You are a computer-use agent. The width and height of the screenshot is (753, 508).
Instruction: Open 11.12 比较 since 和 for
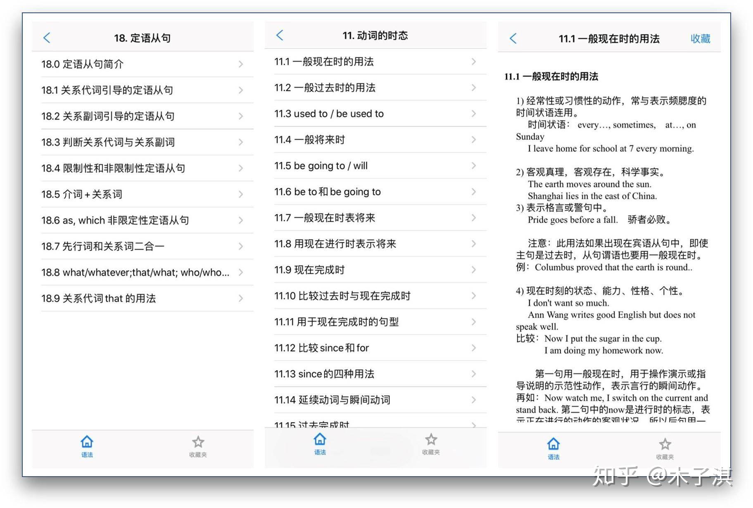376,348
